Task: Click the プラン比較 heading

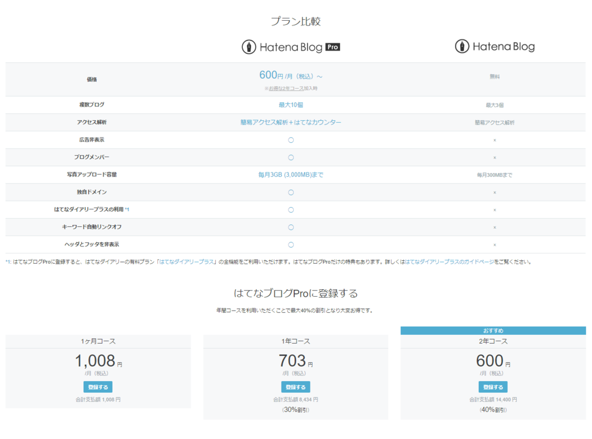Action: (x=295, y=21)
